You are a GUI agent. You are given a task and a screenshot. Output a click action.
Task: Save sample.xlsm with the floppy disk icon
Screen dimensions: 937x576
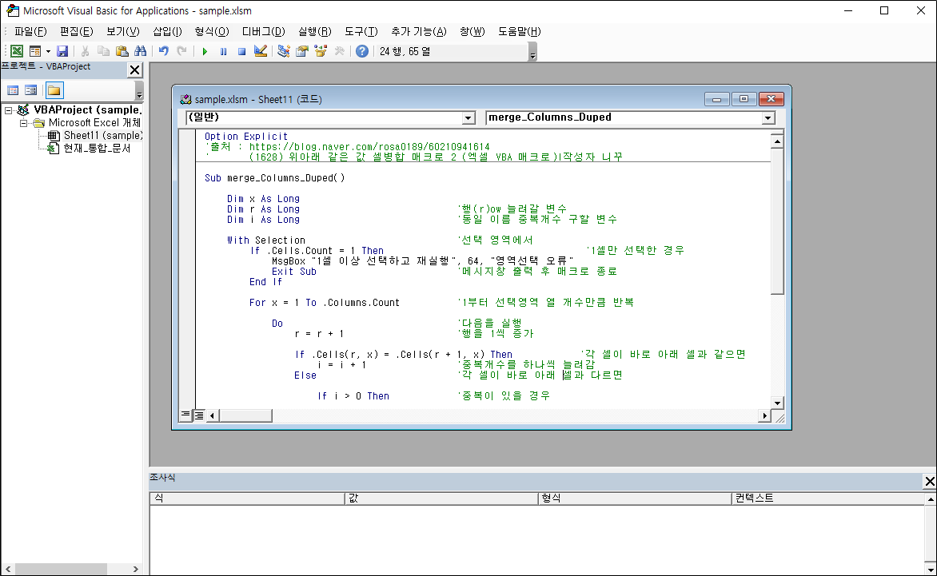point(62,51)
